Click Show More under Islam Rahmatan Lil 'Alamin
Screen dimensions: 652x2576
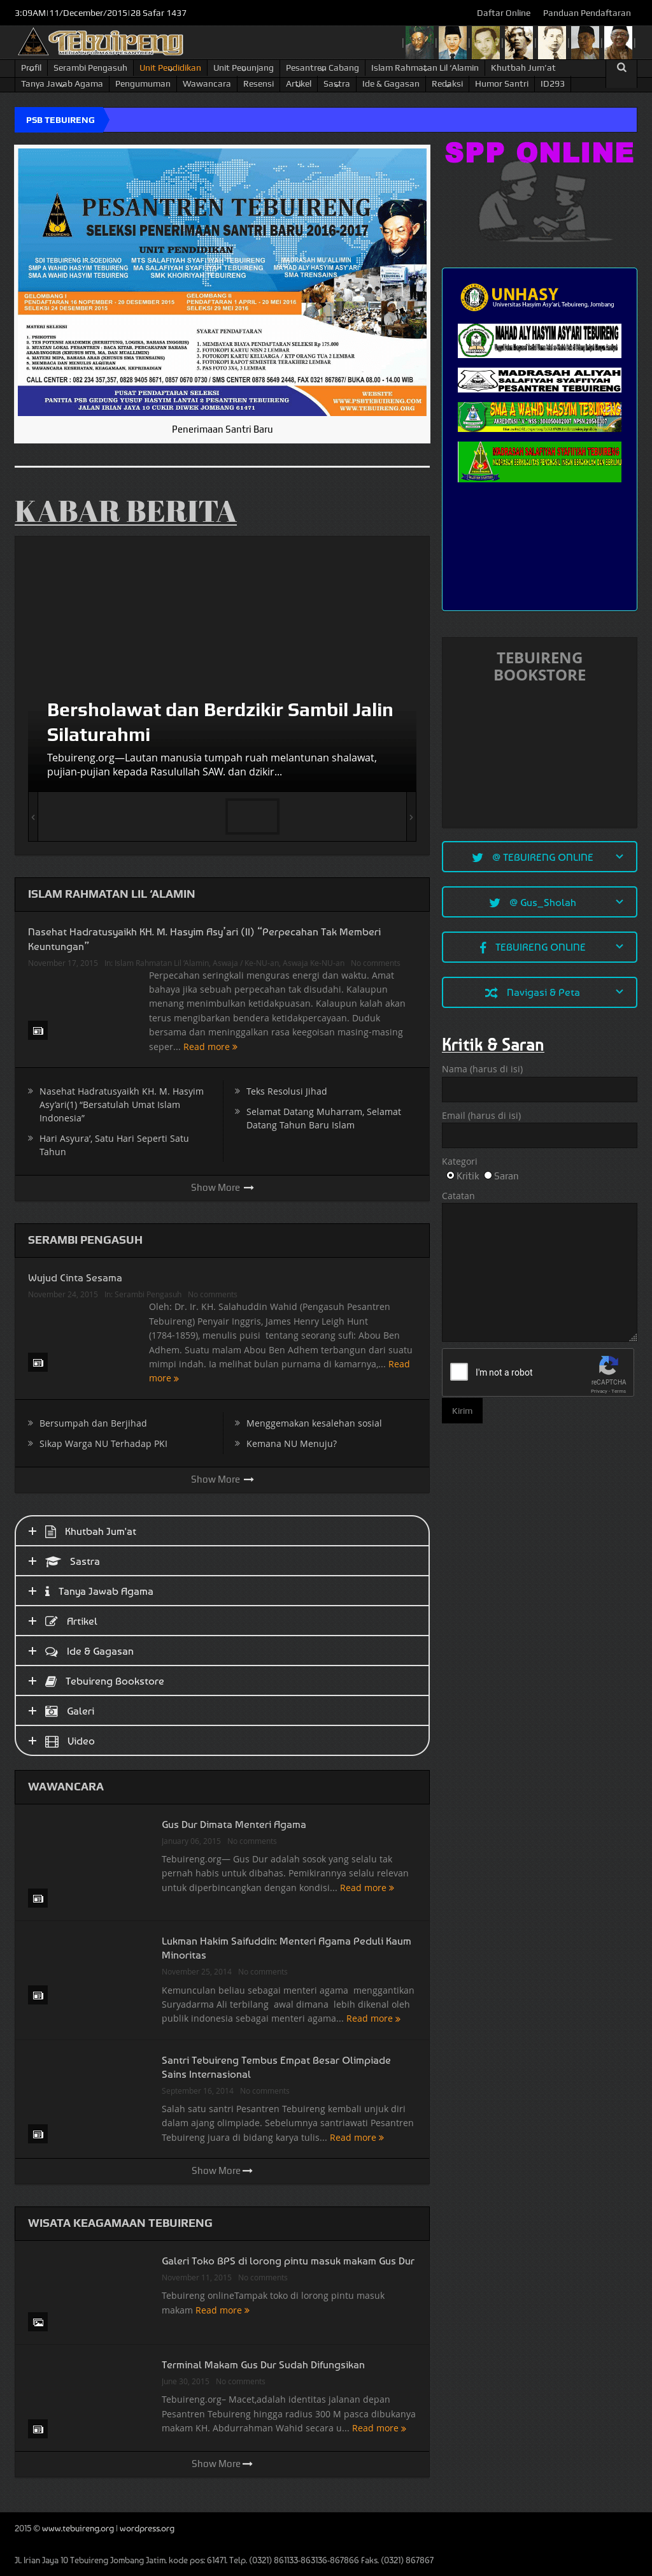[222, 1187]
